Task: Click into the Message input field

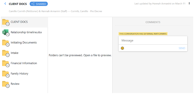Action: click(153, 40)
